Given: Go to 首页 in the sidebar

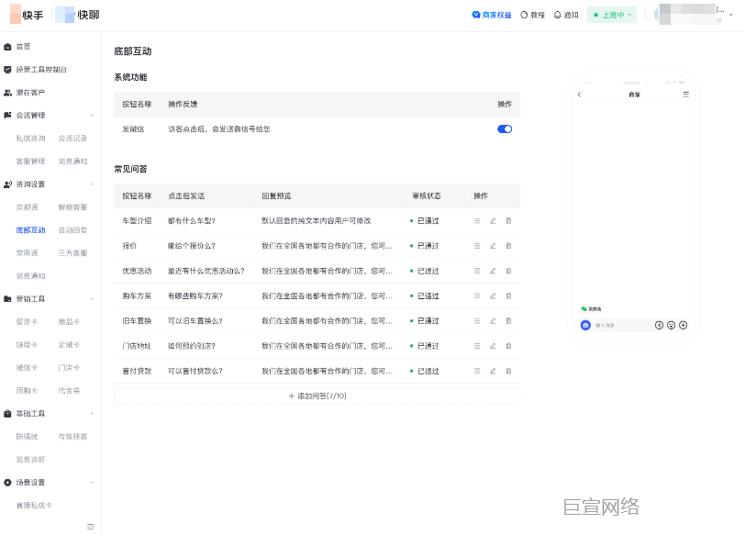Looking at the screenshot, I should [x=23, y=47].
